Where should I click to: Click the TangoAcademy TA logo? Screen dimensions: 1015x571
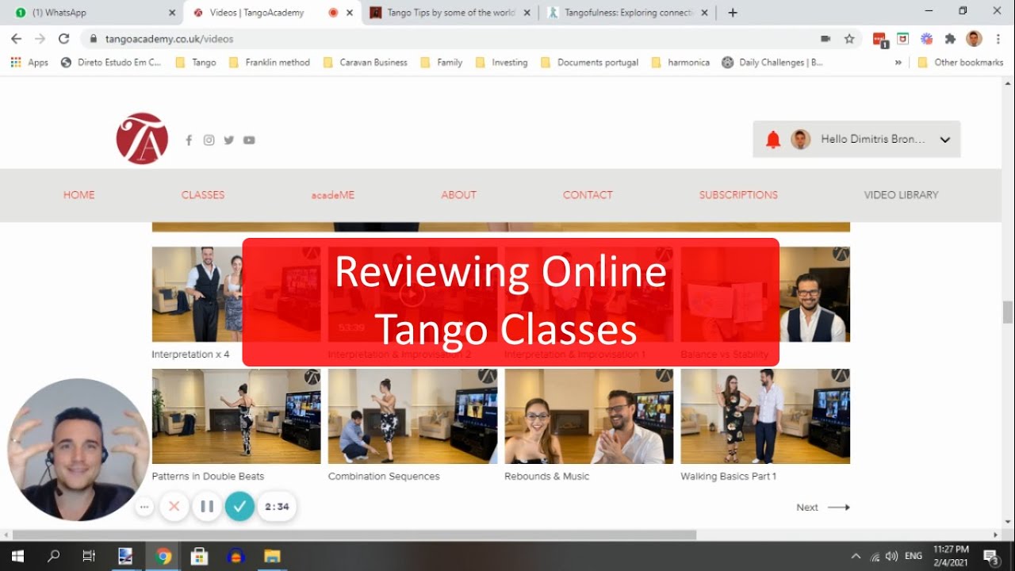pyautogui.click(x=142, y=139)
